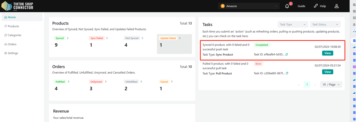The width and height of the screenshot is (356, 122).
Task: Navigate to Orders in sidebar
Action: [12, 44]
